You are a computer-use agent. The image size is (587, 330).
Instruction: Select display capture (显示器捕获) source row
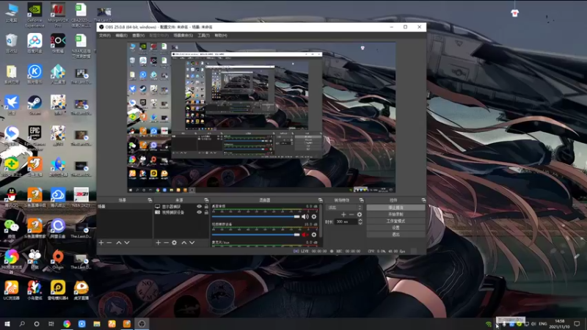pyautogui.click(x=181, y=207)
